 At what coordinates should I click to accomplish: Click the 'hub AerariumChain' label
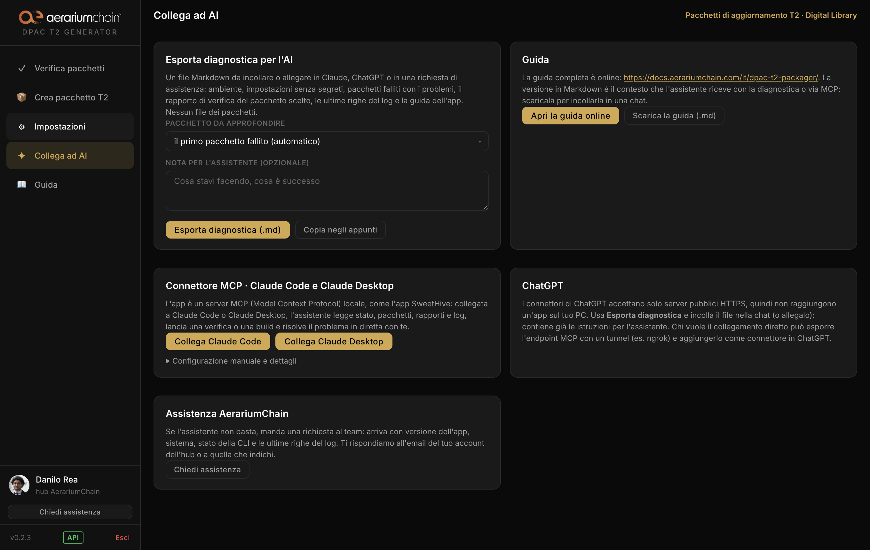click(67, 491)
